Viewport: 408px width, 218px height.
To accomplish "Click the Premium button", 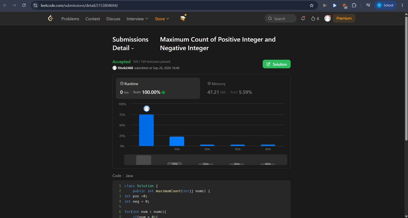I will [344, 18].
